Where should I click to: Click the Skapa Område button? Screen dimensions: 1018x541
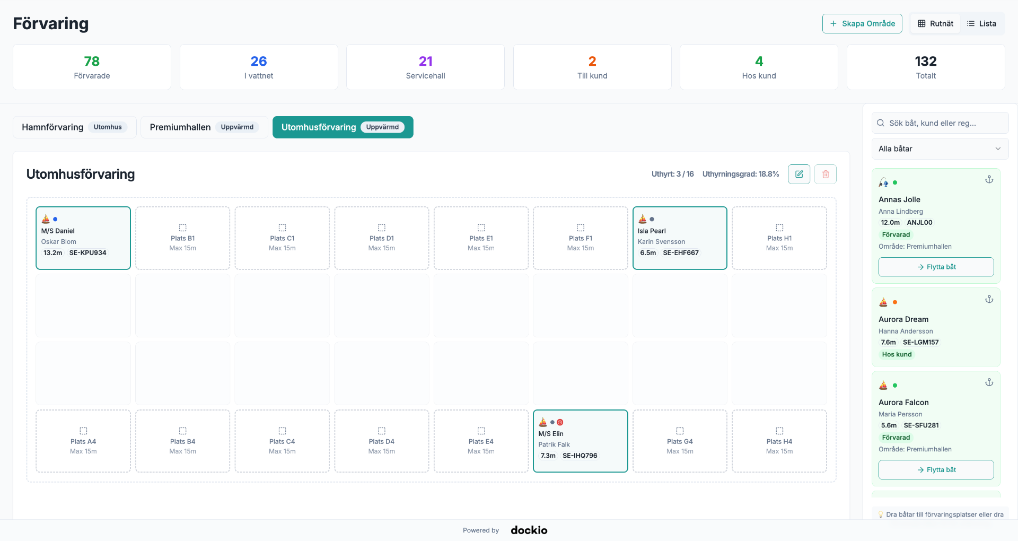862,23
